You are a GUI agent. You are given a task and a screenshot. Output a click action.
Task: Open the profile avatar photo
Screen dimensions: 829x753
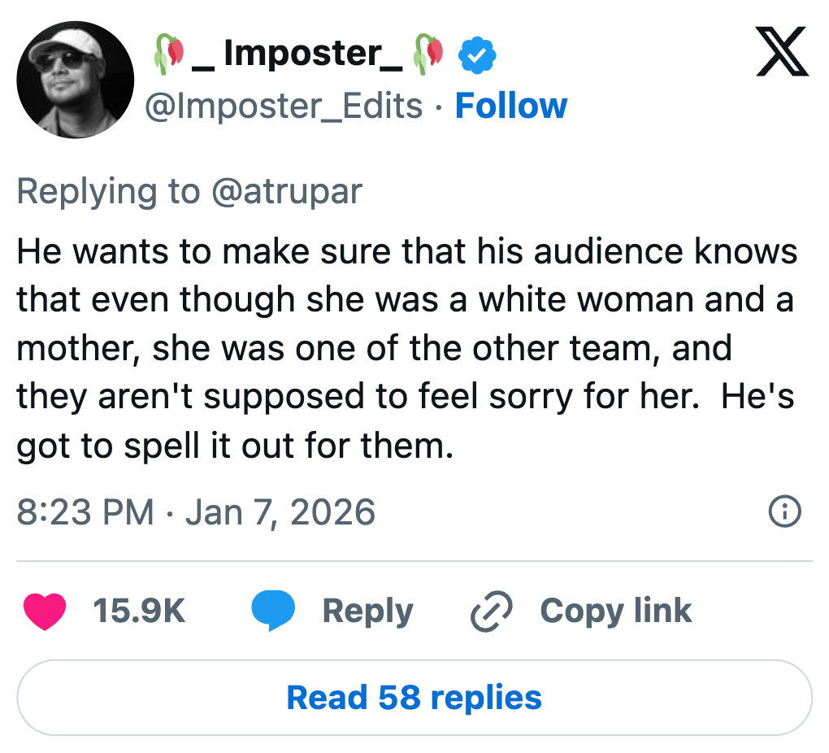pos(75,80)
